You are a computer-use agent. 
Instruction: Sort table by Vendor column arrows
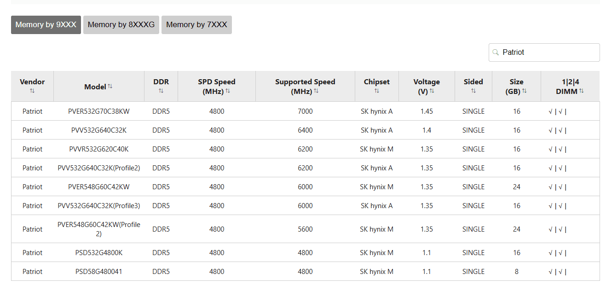32,91
